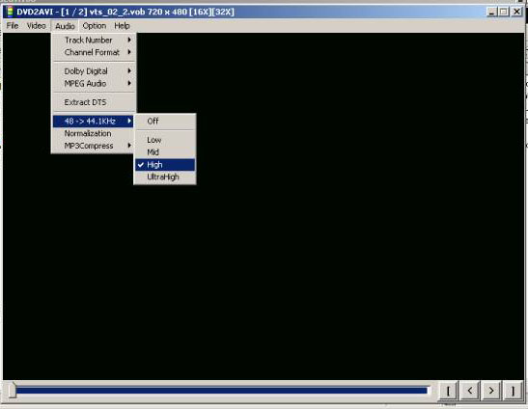Mark selection start with [ button
This screenshot has width=528, height=409.
(x=448, y=391)
